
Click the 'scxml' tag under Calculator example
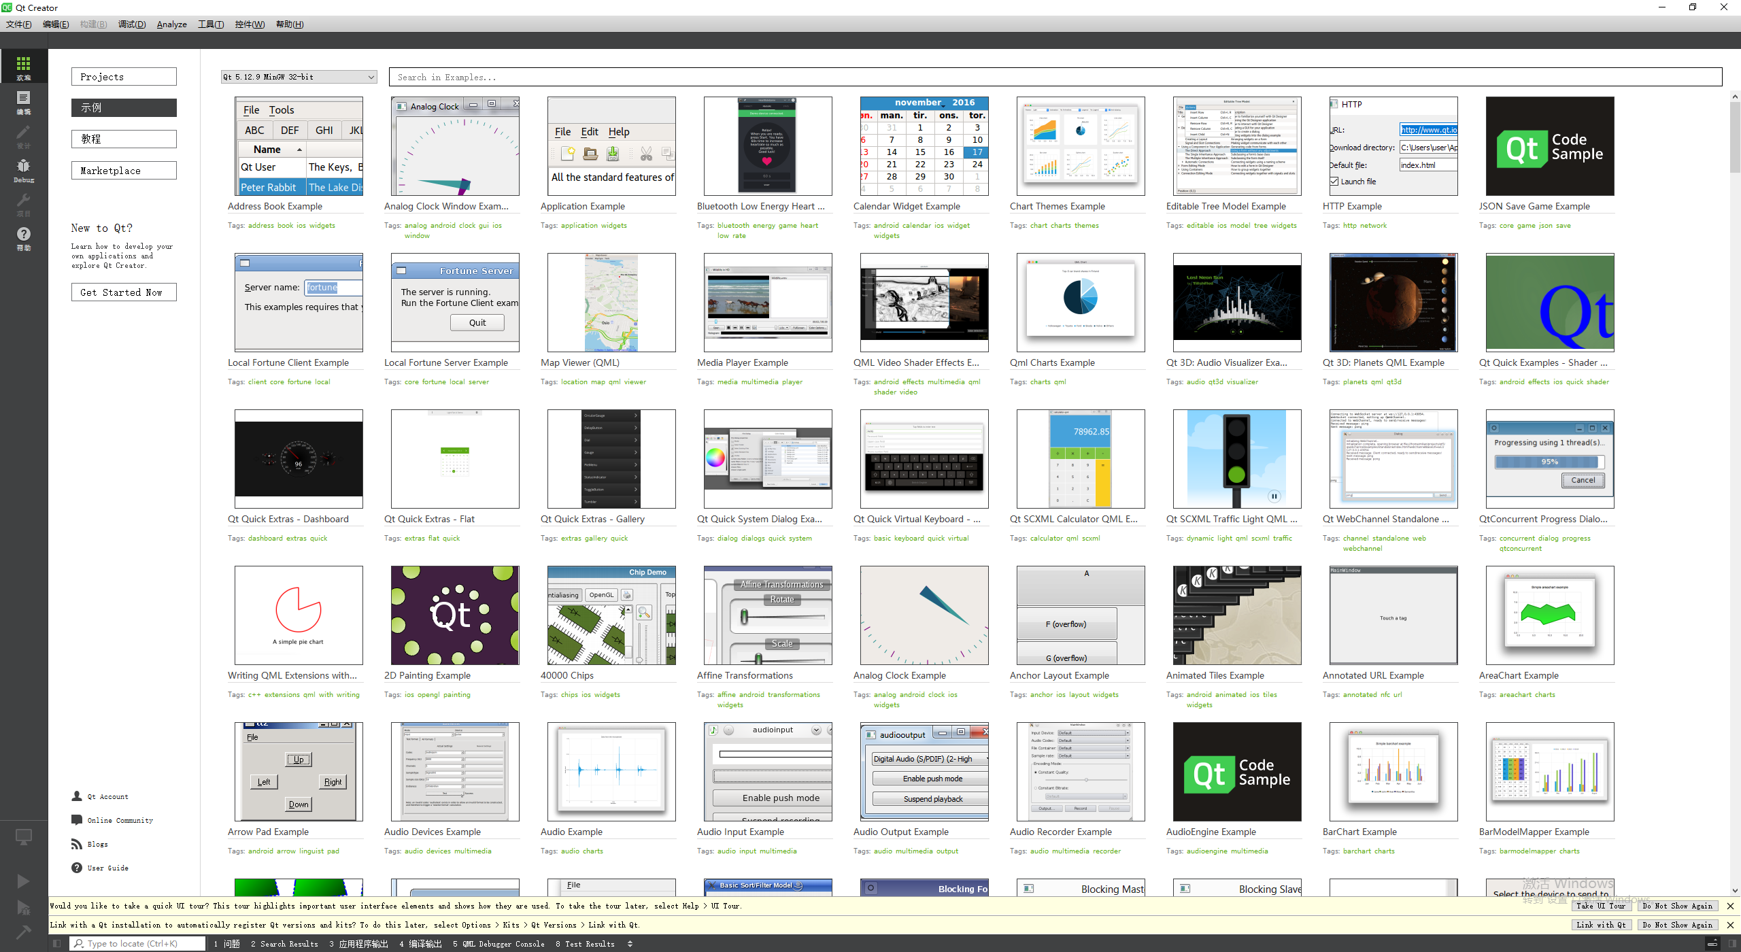[x=1091, y=538]
